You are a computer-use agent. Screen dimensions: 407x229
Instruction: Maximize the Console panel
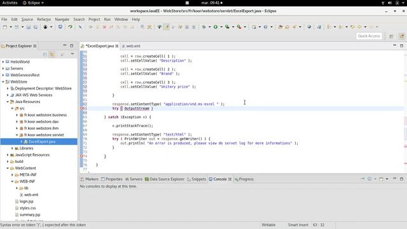click(401, 179)
